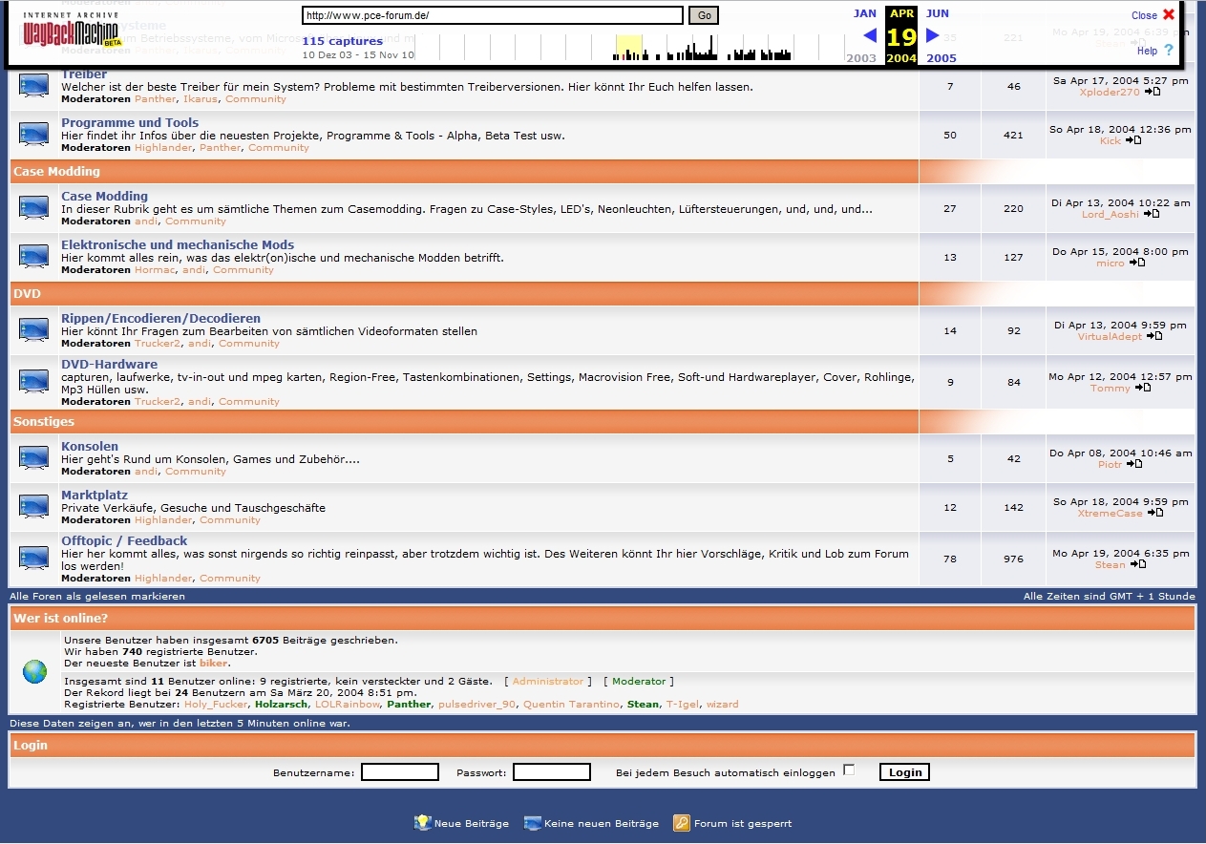1206x844 pixels.
Task: Click the forum icon beside Case Modding
Action: click(33, 208)
